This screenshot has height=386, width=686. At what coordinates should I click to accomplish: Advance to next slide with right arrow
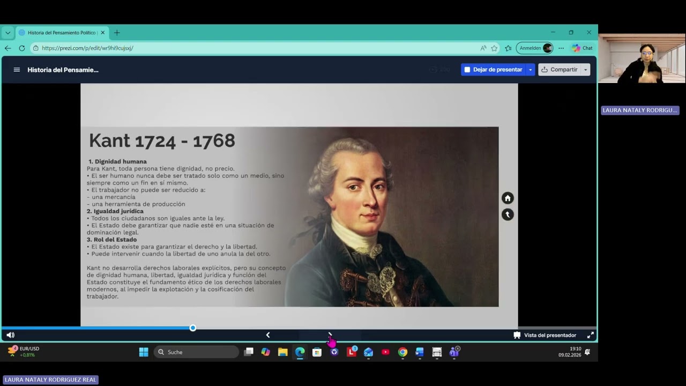[330, 335]
